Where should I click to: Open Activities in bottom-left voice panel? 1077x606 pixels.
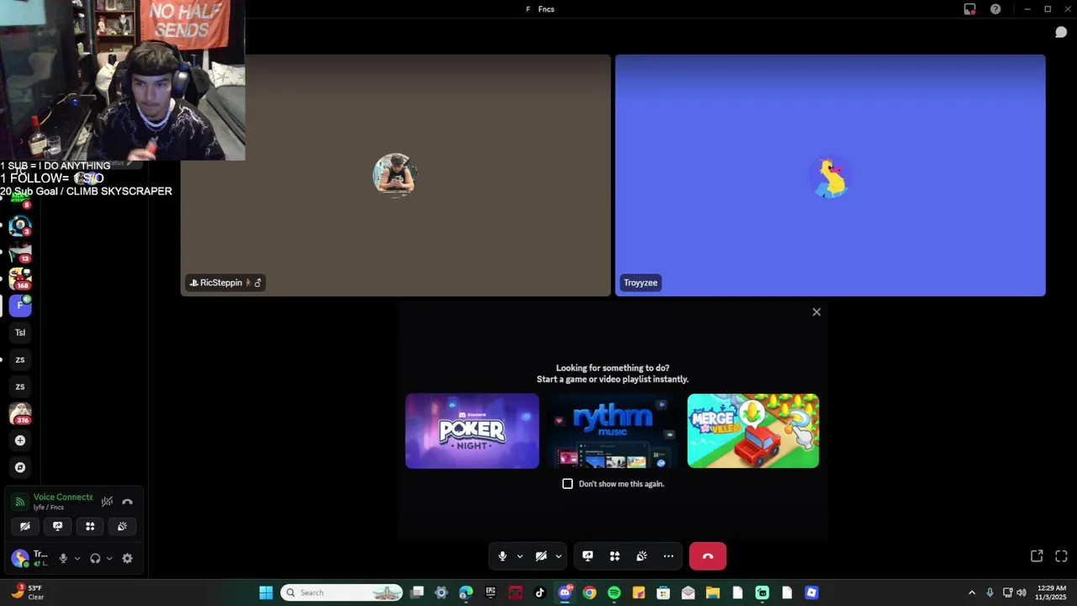[x=90, y=526]
